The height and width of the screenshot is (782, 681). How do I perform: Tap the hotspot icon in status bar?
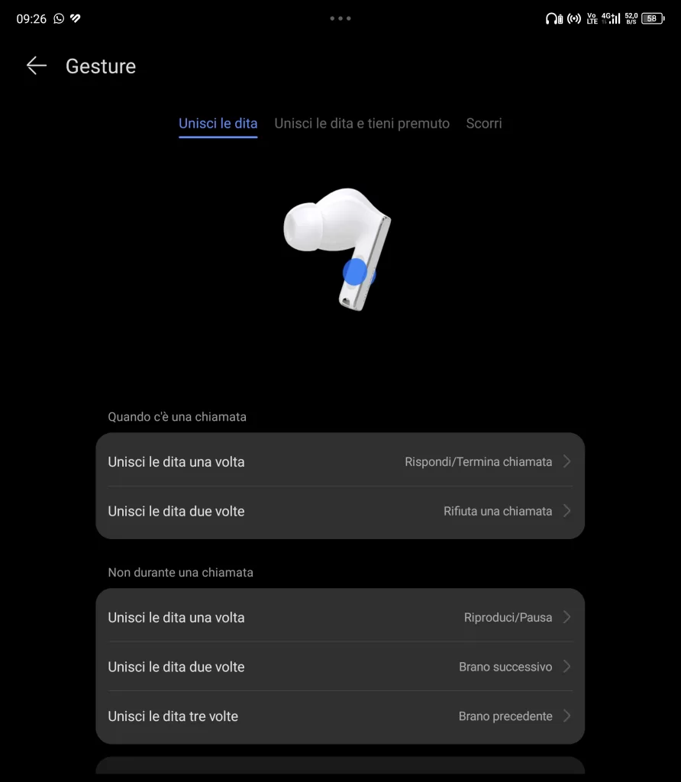coord(574,19)
